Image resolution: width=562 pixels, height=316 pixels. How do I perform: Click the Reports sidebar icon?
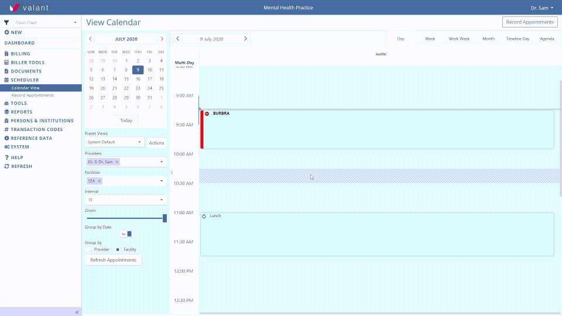6,112
